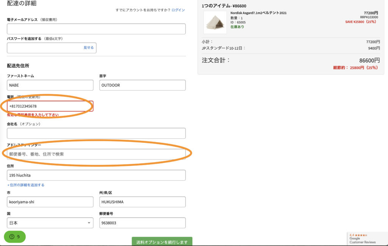Click the 在庫あり in-stock label
Screen dimensions: 388x246
237,27
